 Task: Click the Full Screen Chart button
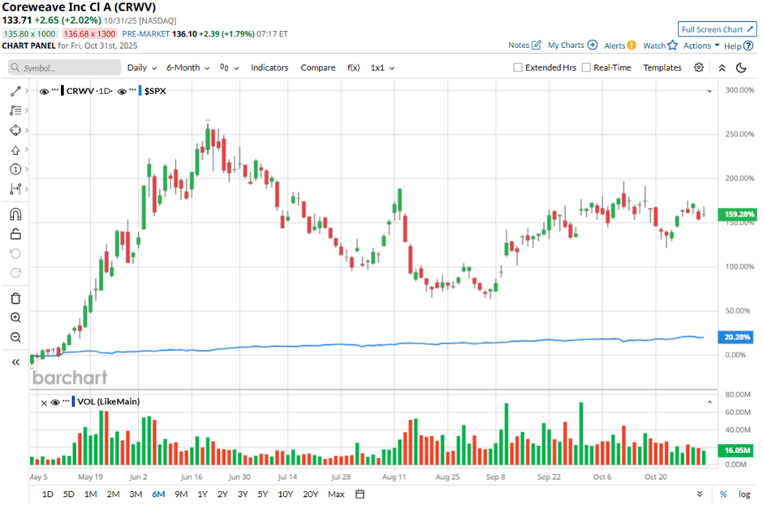point(717,29)
